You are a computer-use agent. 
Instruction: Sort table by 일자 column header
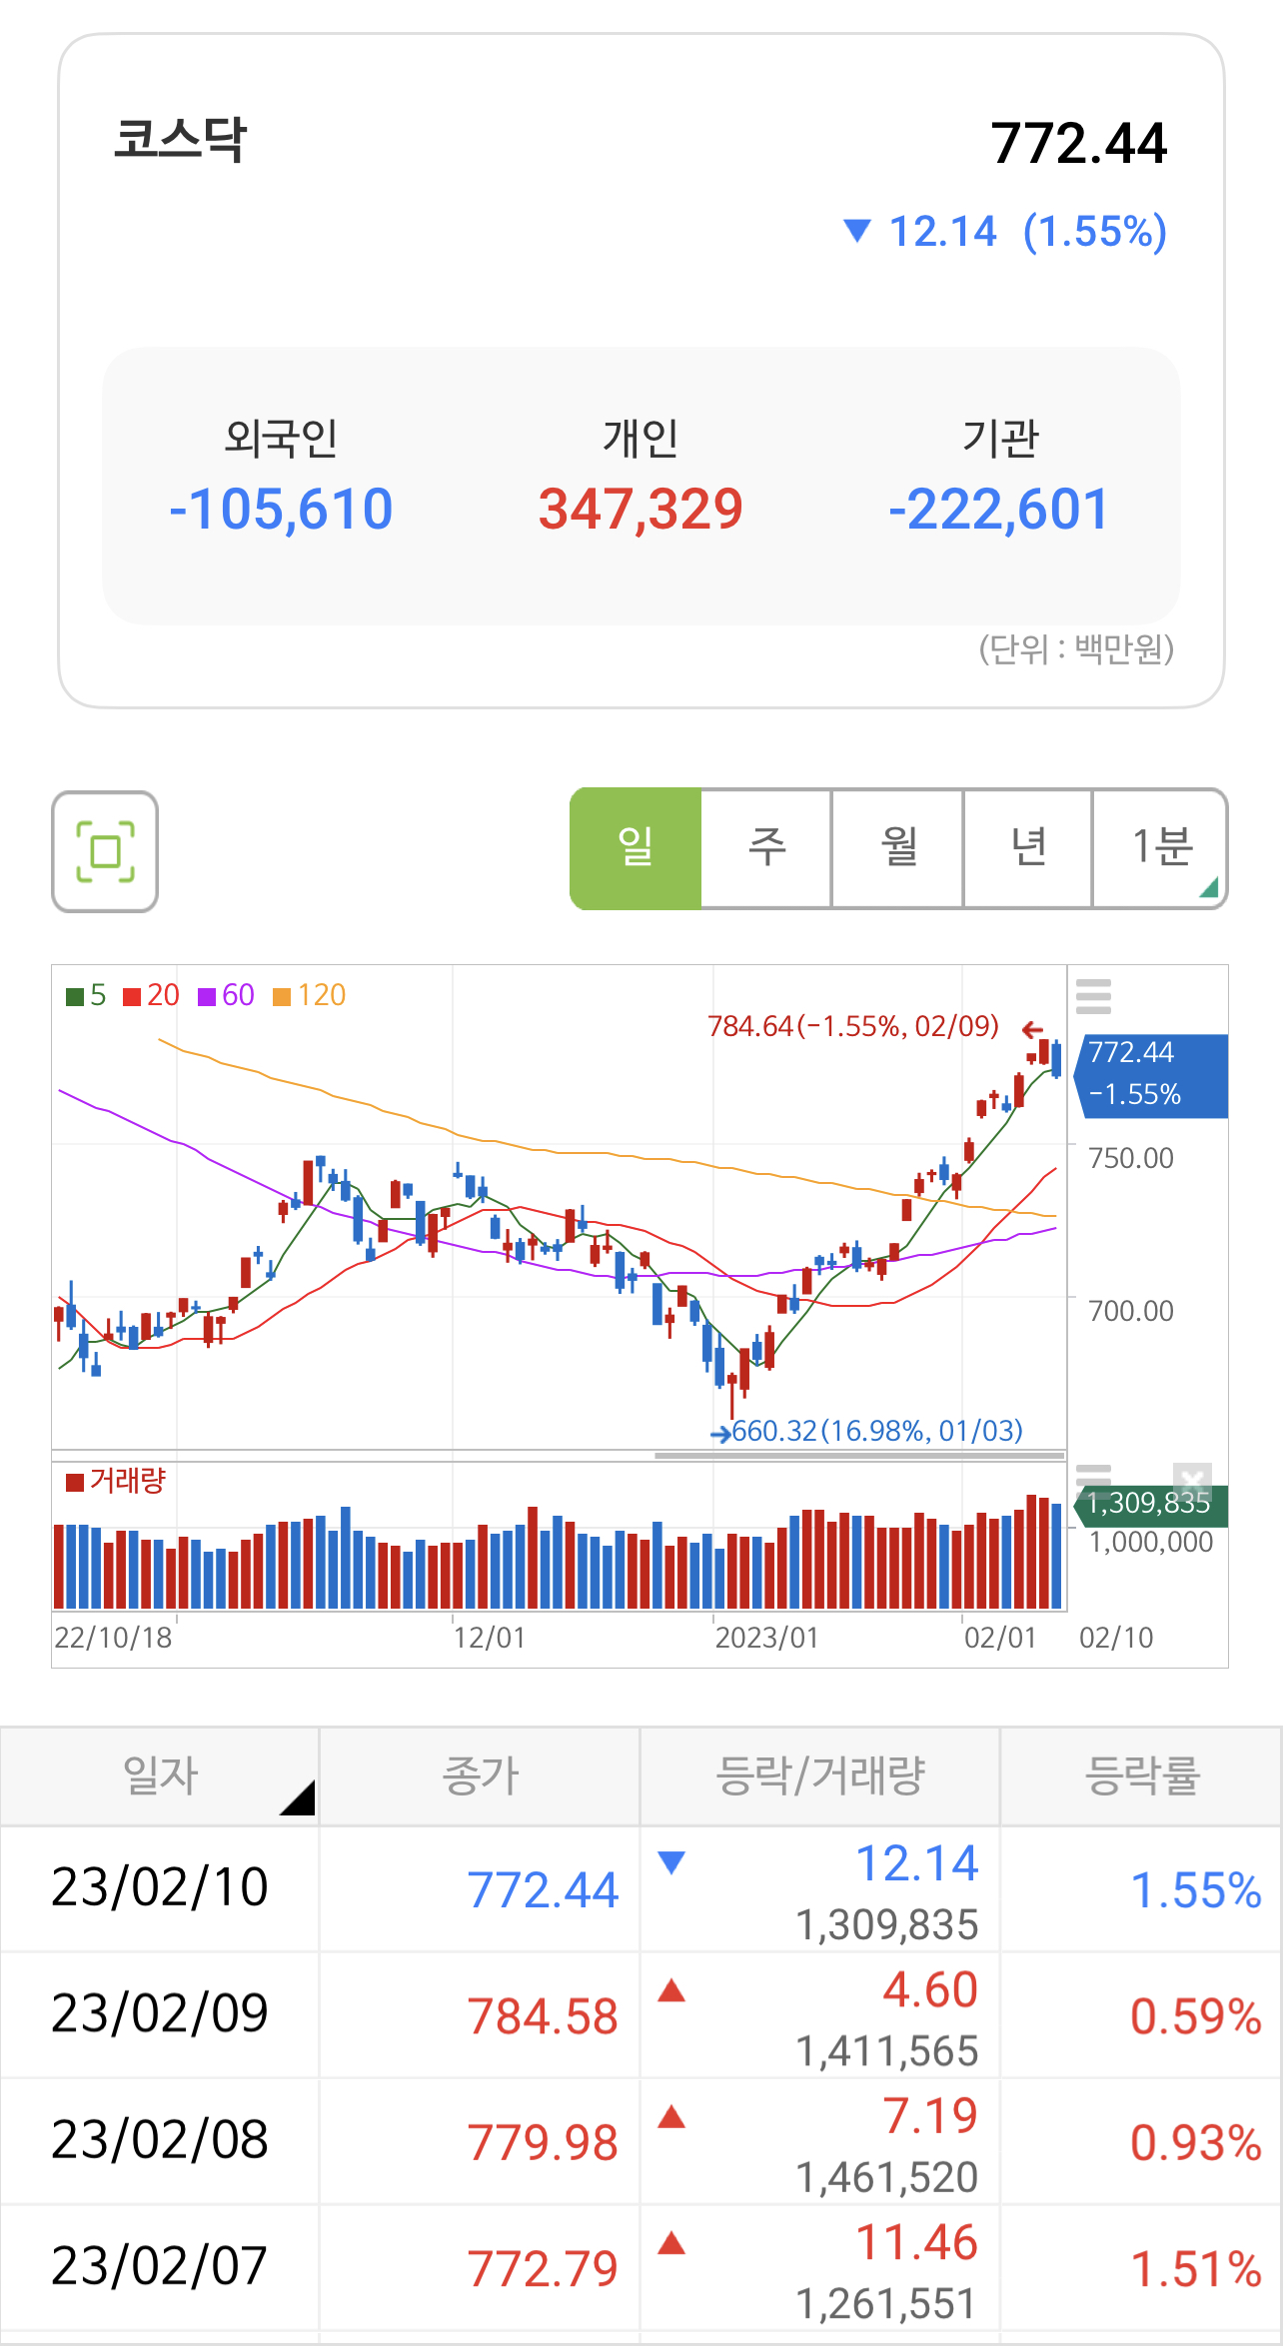[x=160, y=1775]
